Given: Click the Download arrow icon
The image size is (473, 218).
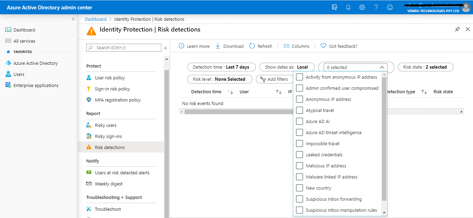Looking at the screenshot, I should 218,46.
